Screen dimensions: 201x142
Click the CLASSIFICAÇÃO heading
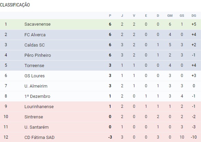point(15,5)
